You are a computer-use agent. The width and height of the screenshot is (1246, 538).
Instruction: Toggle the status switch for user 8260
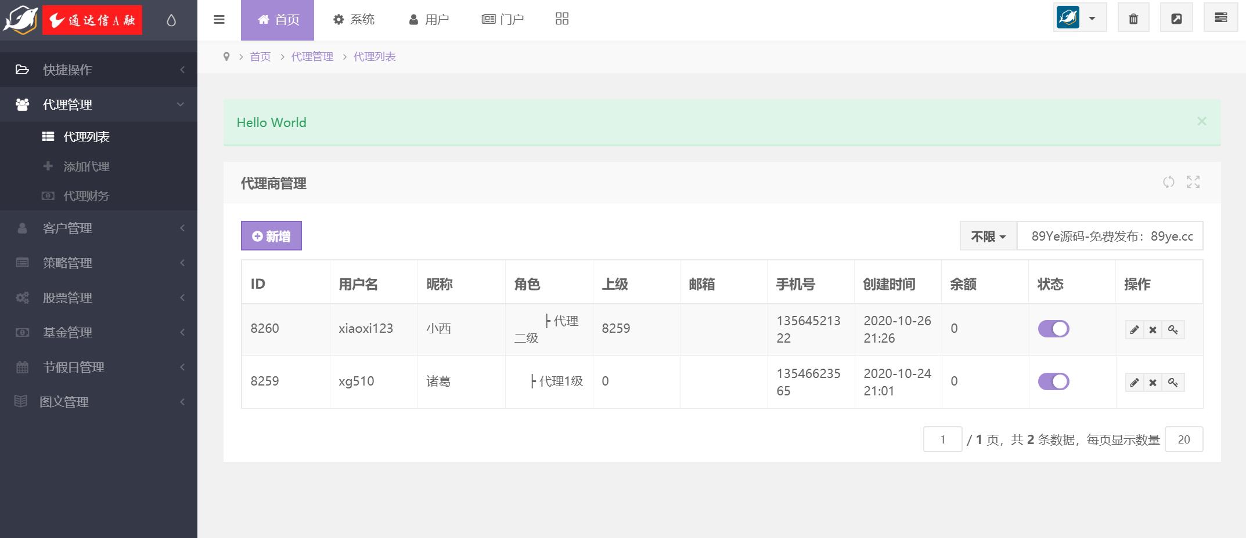[1053, 329]
